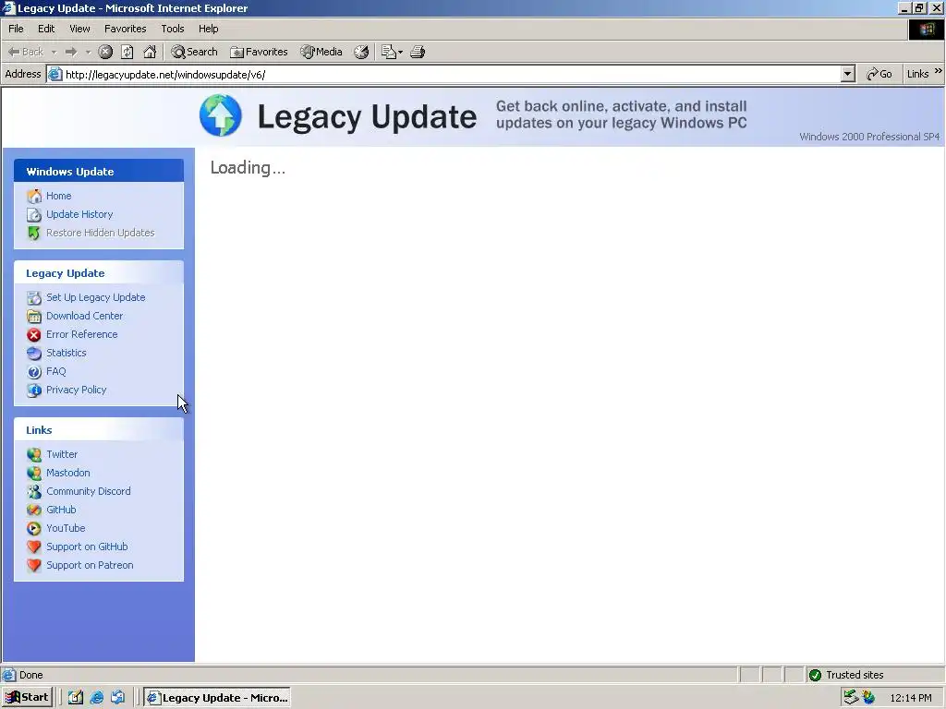Click the Home house icon in sidebar
Image resolution: width=946 pixels, height=709 pixels.
[34, 197]
